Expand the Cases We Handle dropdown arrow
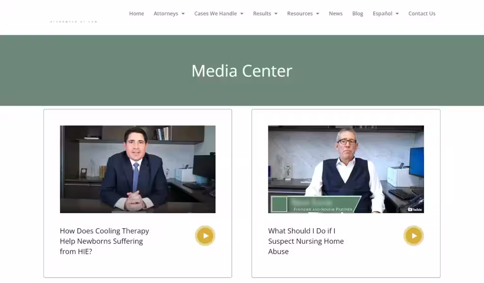The image size is (484, 283). point(242,14)
